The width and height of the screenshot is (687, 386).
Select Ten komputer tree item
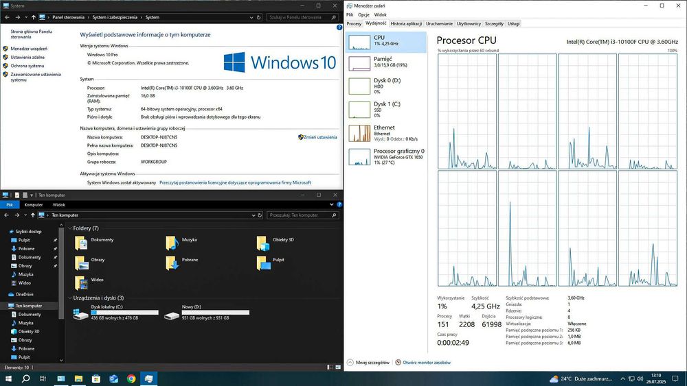click(29, 306)
